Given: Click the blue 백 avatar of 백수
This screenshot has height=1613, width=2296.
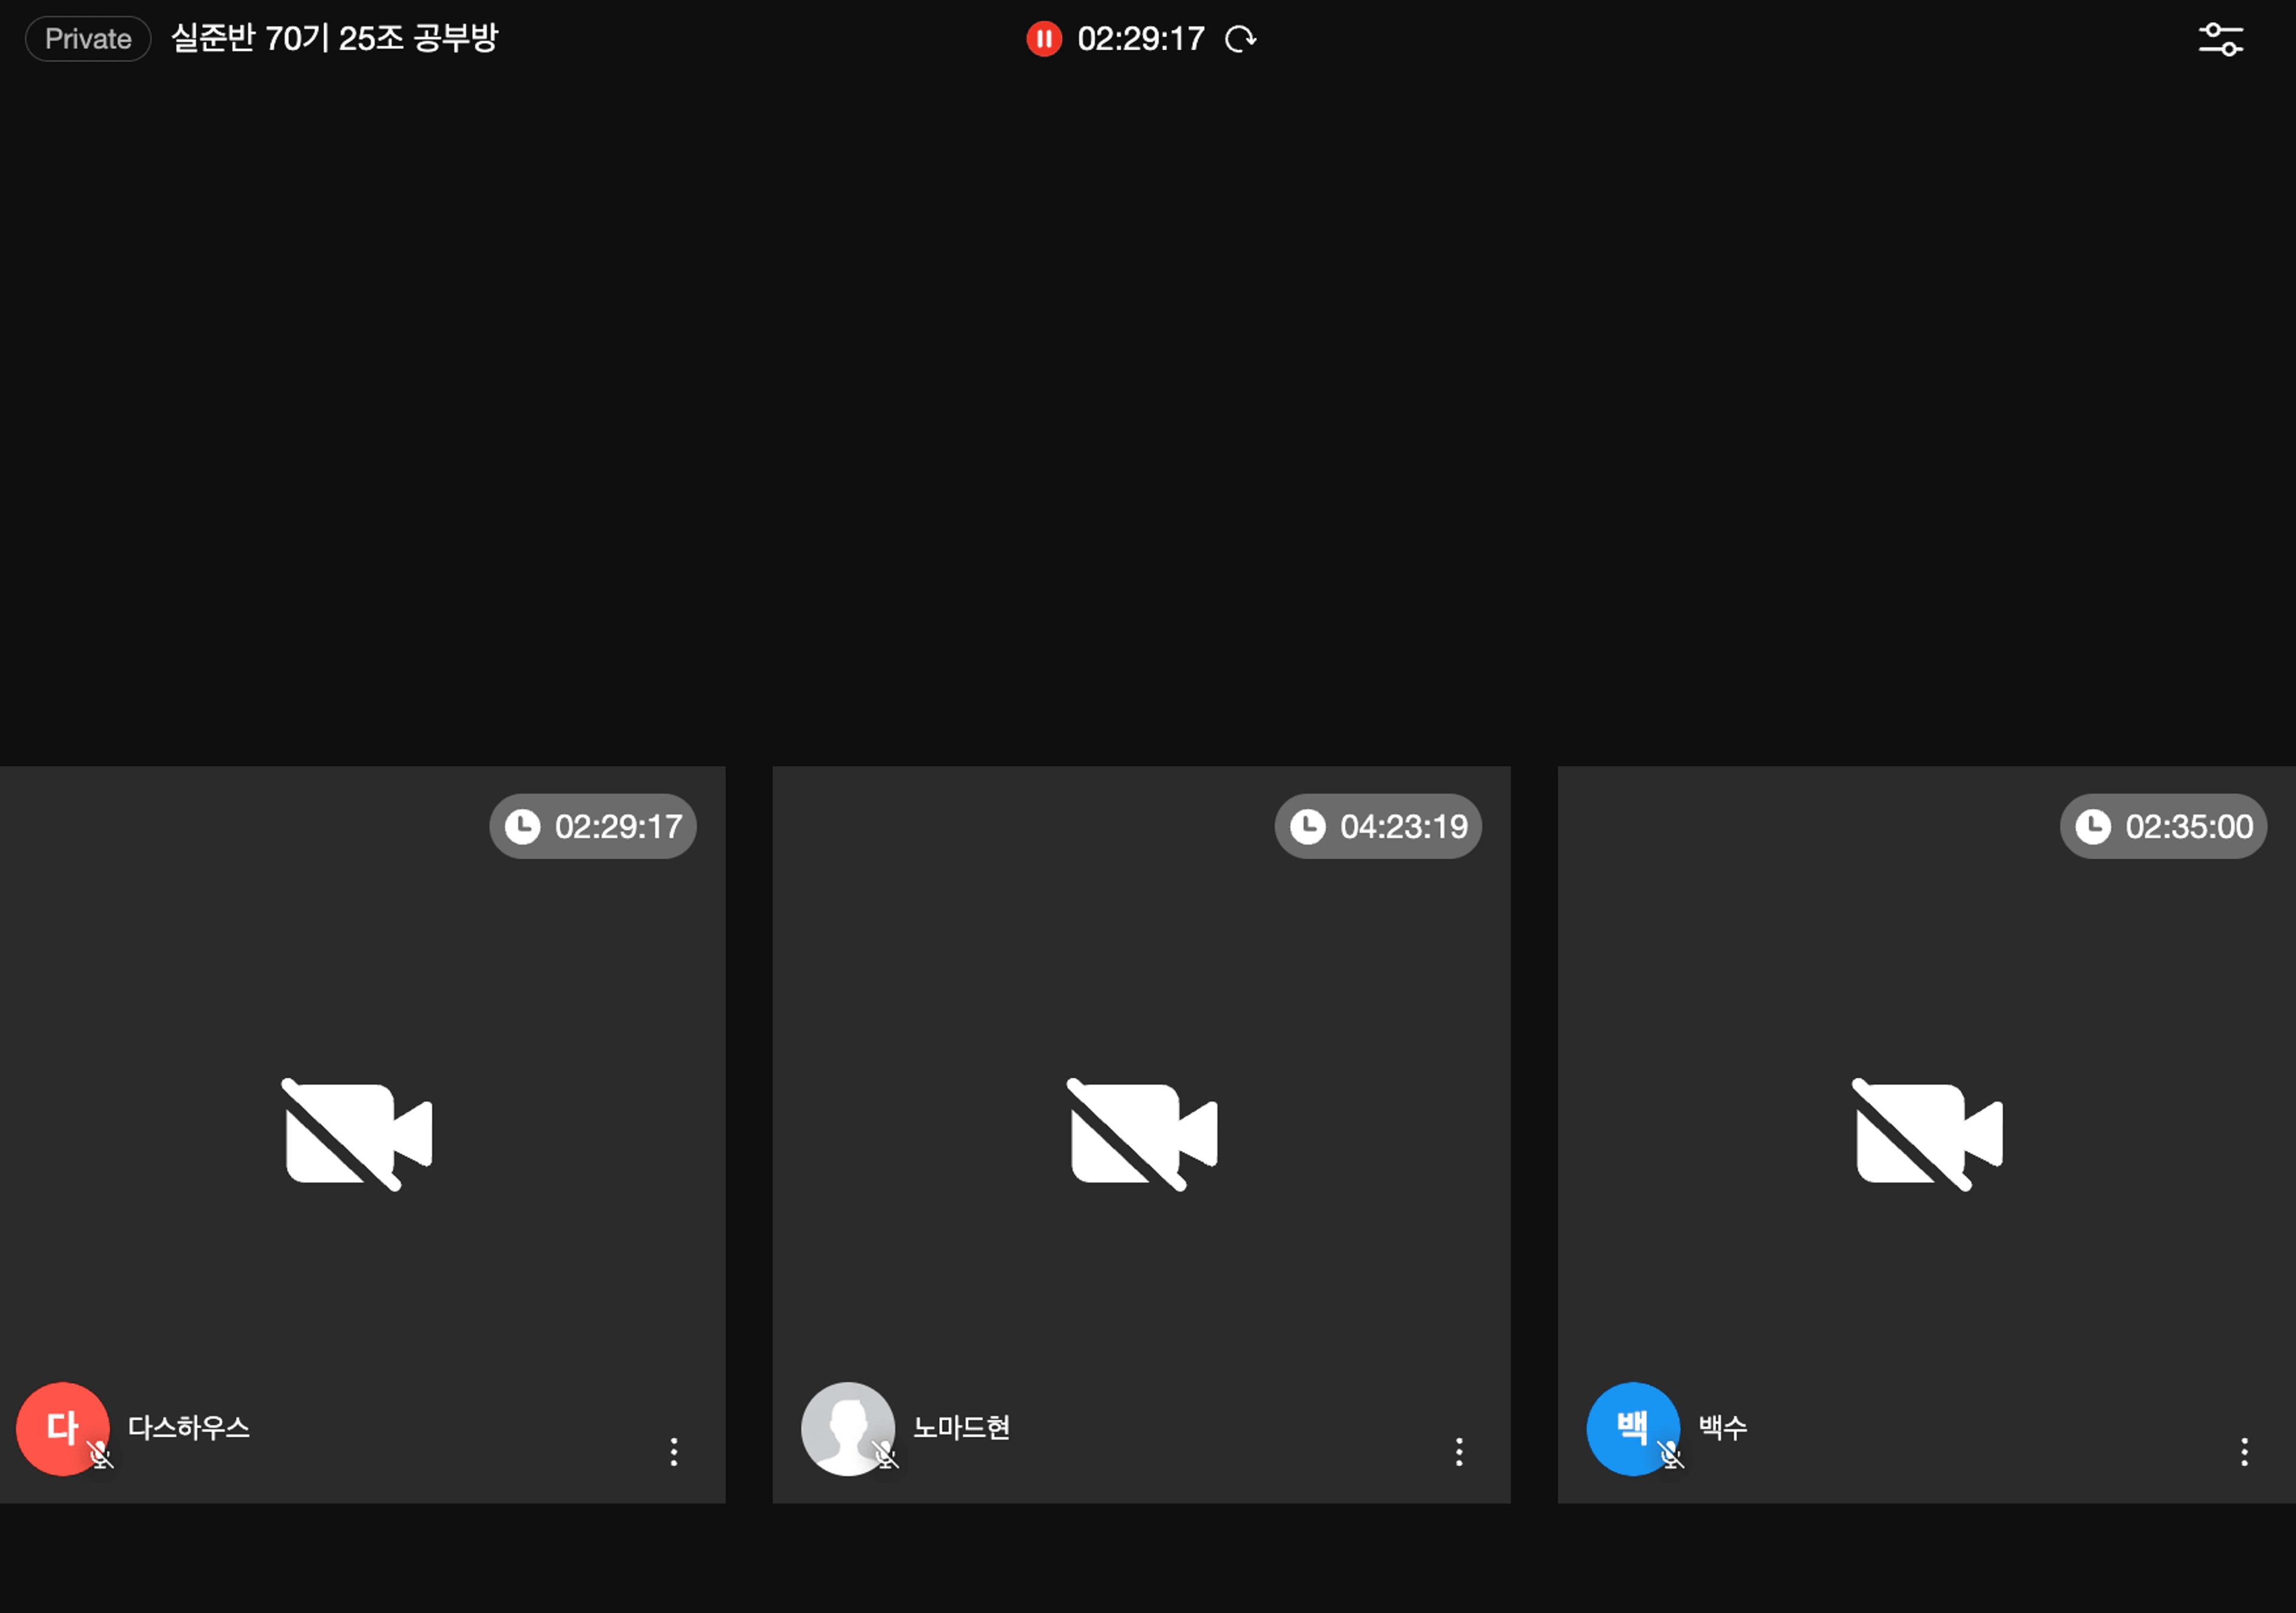Looking at the screenshot, I should point(1632,1428).
